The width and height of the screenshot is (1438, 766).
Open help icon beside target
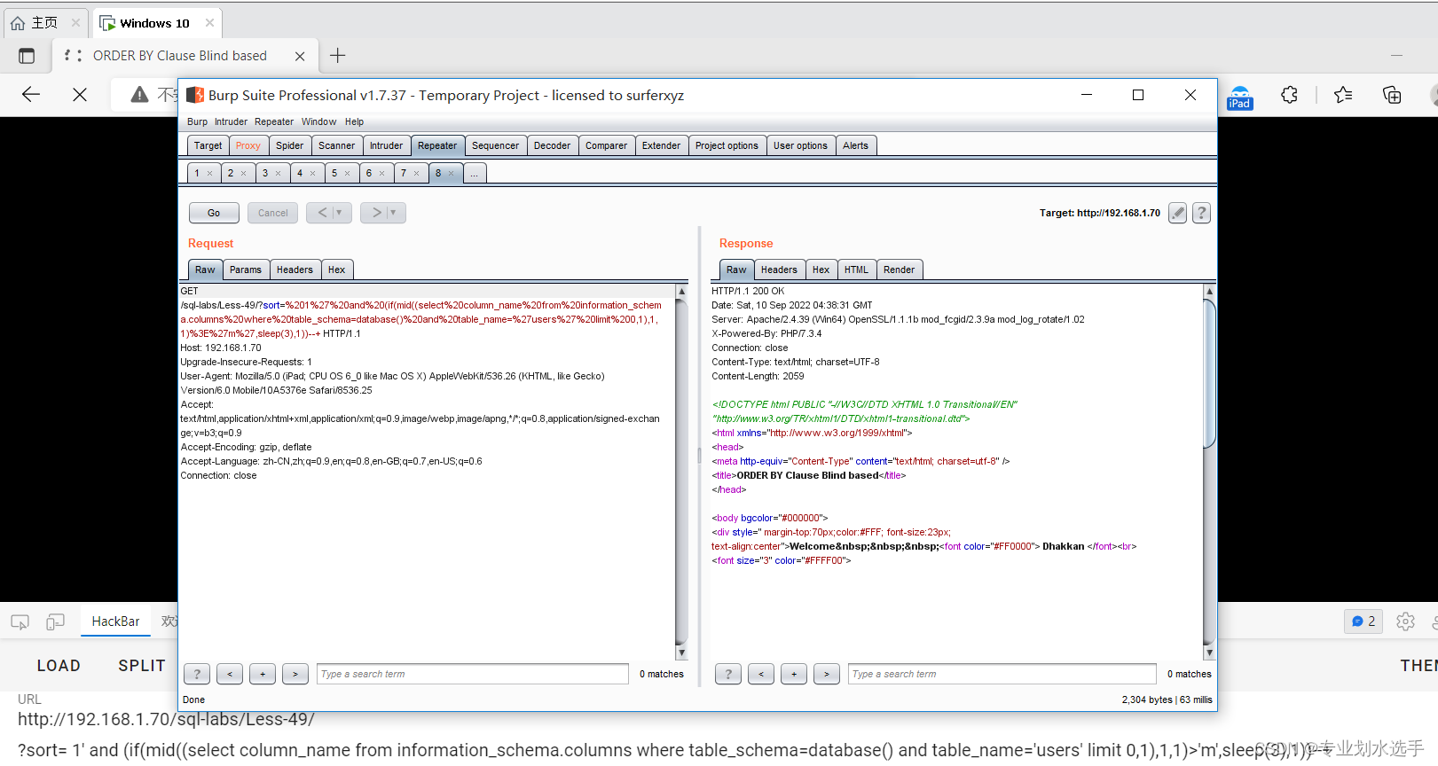1201,213
